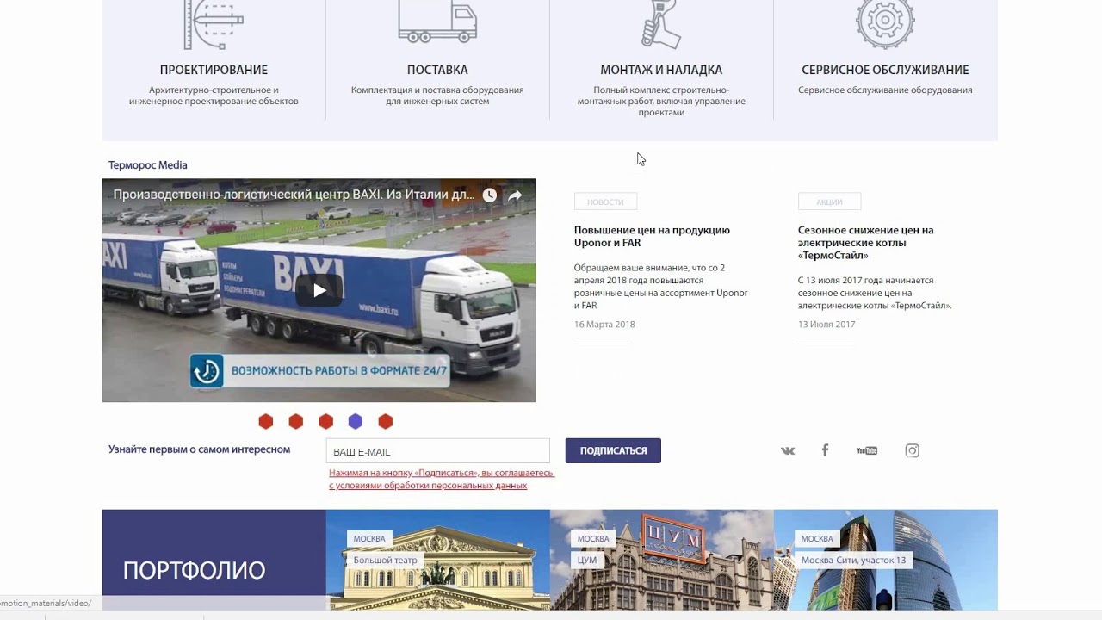
Task: Click the Проектирование heading
Action: click(214, 70)
